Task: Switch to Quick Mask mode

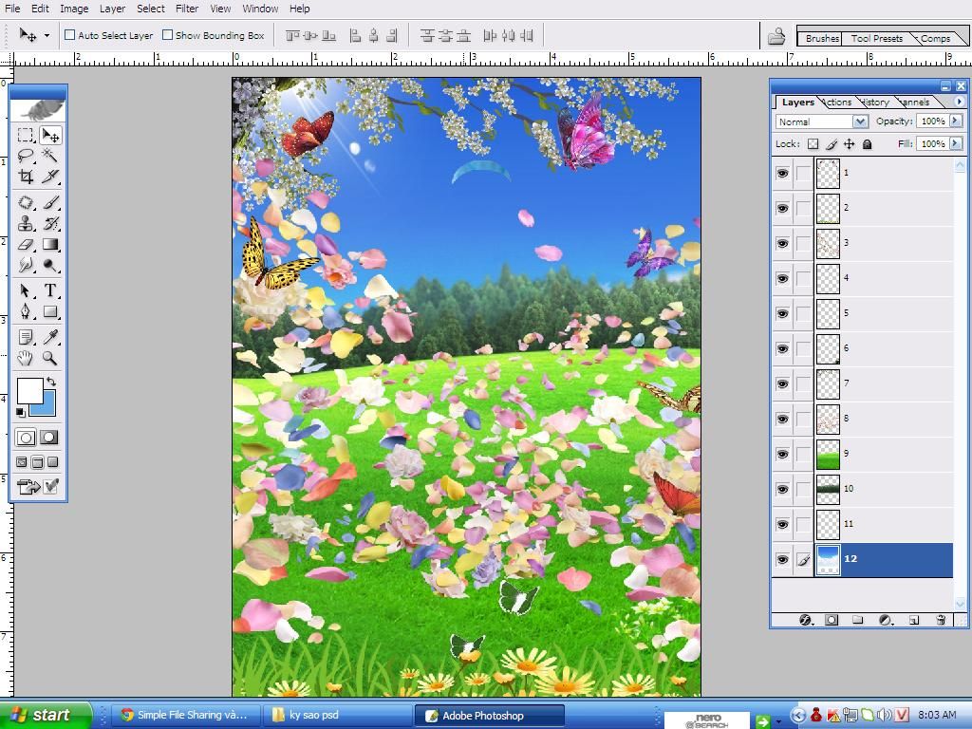Action: (x=49, y=438)
